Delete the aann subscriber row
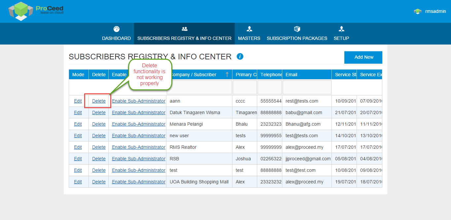Screen dimensions: 451x220 click(99, 101)
